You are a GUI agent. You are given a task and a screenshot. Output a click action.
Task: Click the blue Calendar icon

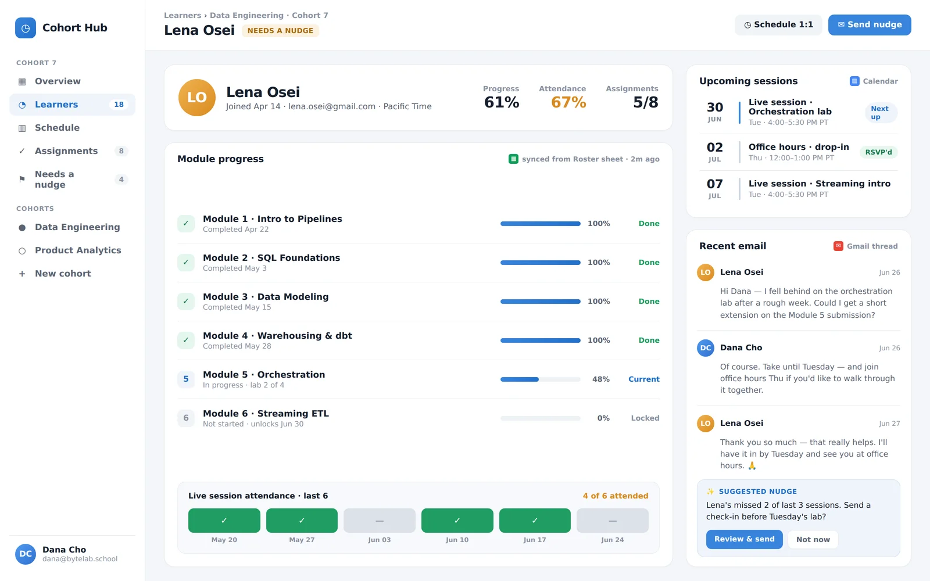[854, 81]
